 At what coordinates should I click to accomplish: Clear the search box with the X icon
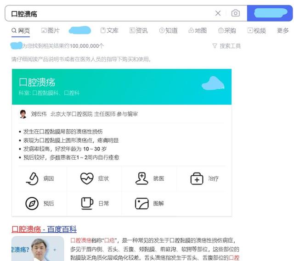[218, 13]
